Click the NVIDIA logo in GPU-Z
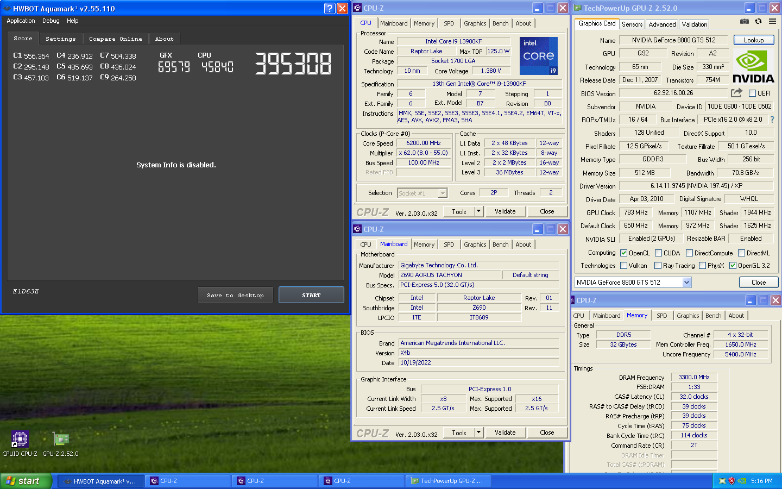 tap(753, 66)
